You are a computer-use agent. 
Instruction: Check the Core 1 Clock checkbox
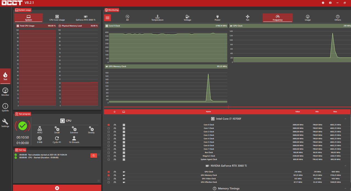coord(109,128)
